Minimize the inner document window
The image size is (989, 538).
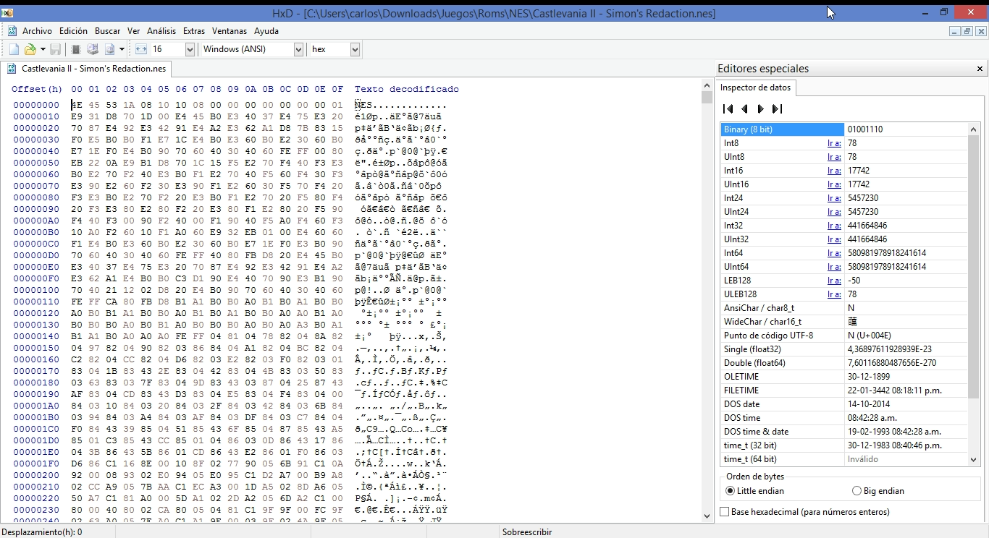[955, 31]
